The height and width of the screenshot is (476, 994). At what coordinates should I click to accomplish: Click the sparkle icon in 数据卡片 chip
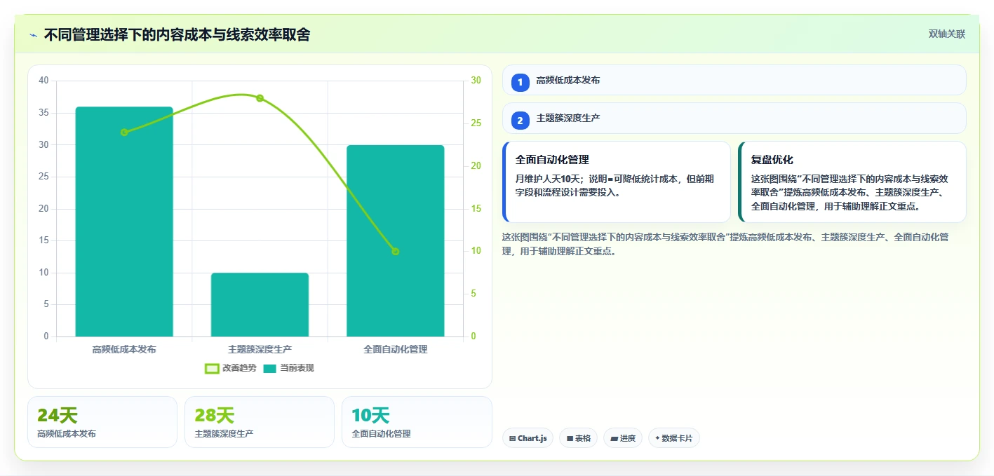(657, 439)
